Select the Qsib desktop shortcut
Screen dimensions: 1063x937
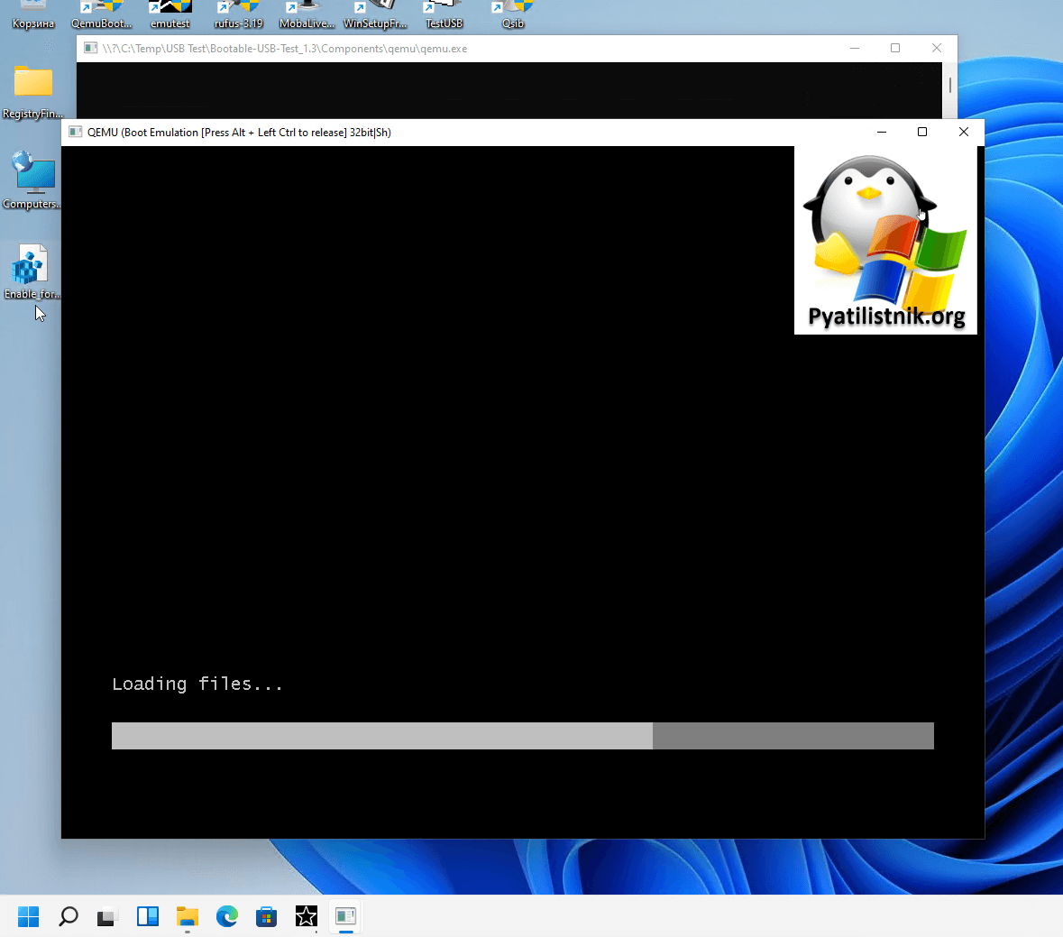[512, 15]
